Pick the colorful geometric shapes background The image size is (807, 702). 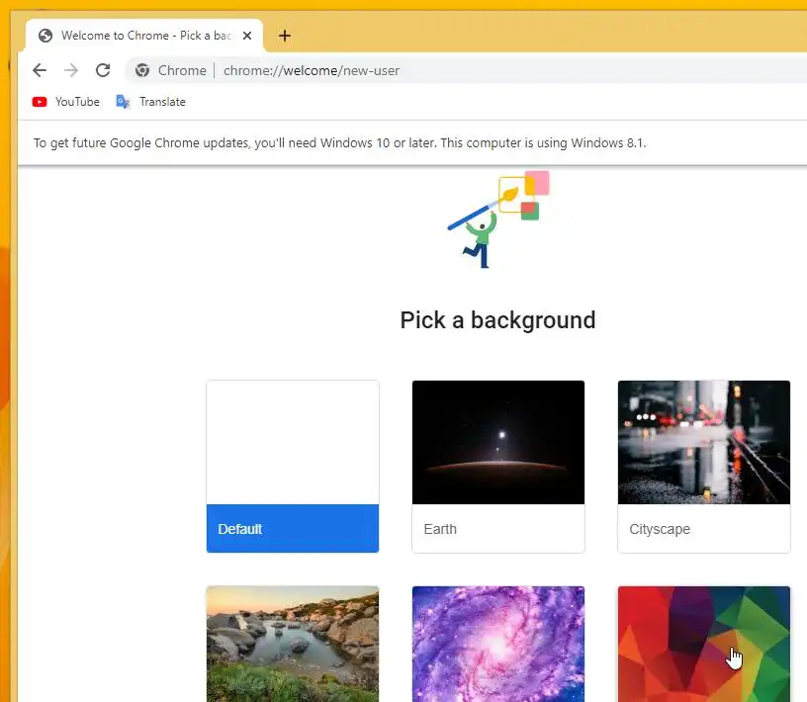click(x=704, y=644)
